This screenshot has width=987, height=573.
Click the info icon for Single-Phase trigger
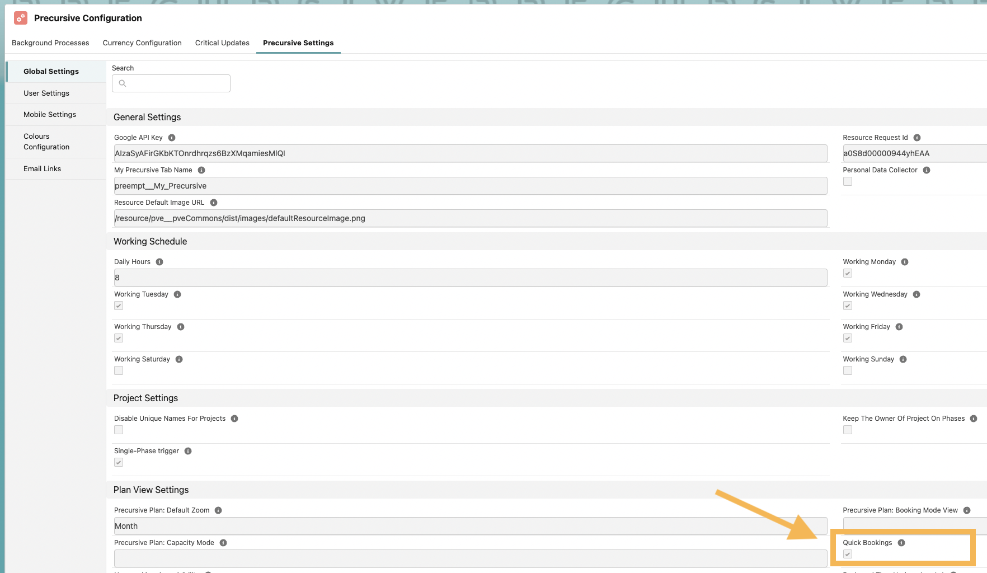(x=188, y=450)
